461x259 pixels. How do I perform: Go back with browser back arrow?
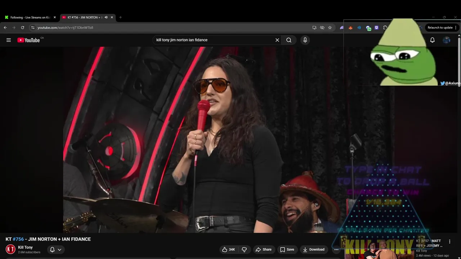[5, 28]
